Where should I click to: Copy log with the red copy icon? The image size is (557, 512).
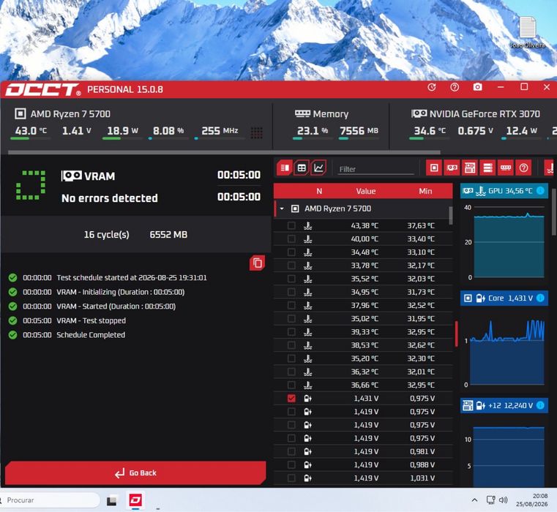257,263
